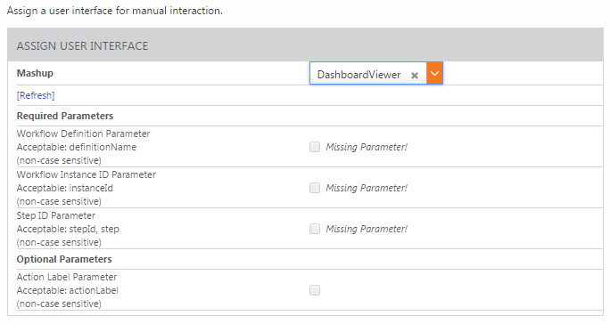Image resolution: width=610 pixels, height=324 pixels.
Task: Click 'Workflow Instance ID Parameter' label
Action: [86, 174]
